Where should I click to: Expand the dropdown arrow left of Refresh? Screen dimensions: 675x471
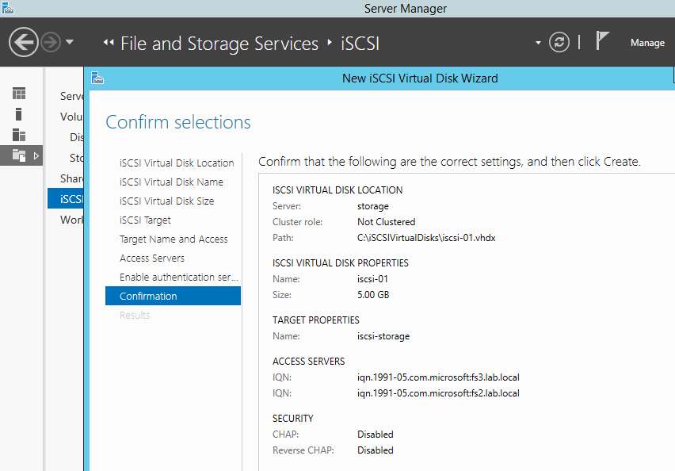(x=539, y=42)
